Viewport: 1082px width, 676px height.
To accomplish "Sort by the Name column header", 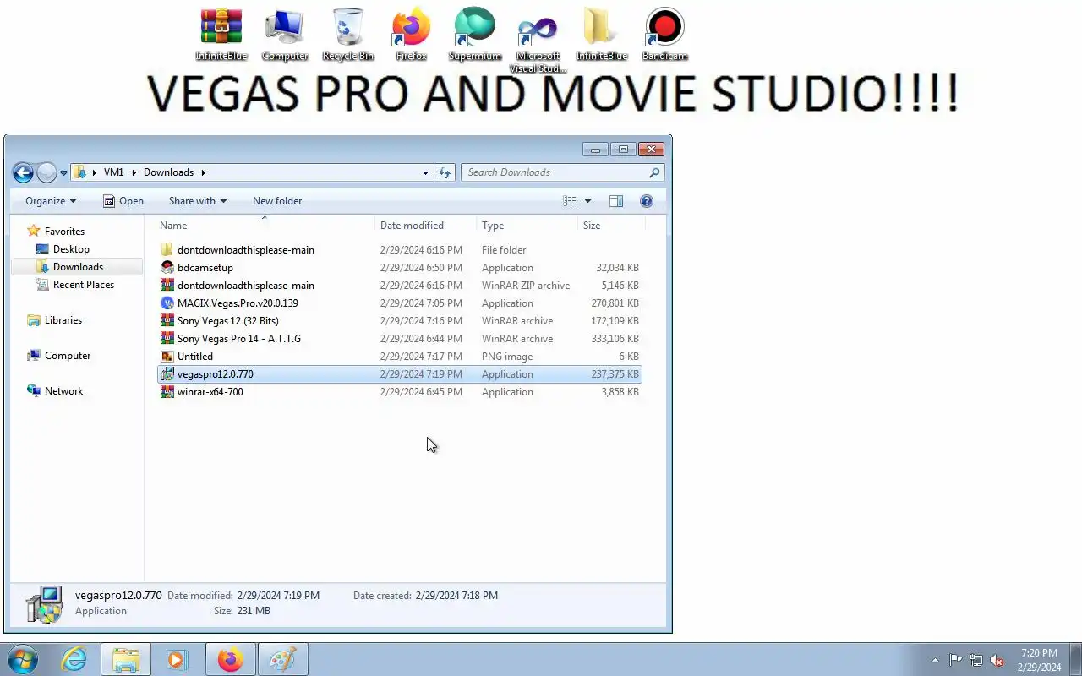I will [265, 226].
